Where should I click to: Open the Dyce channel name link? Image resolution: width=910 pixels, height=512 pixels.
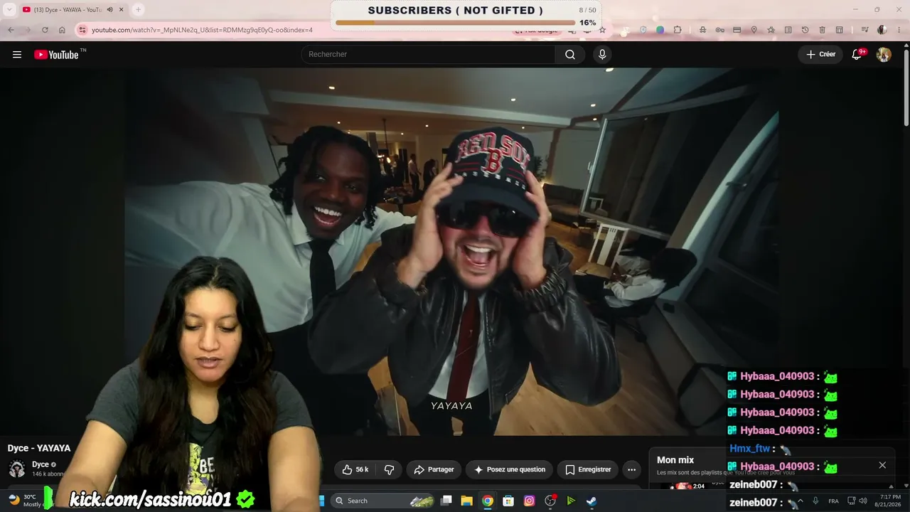[x=41, y=464]
